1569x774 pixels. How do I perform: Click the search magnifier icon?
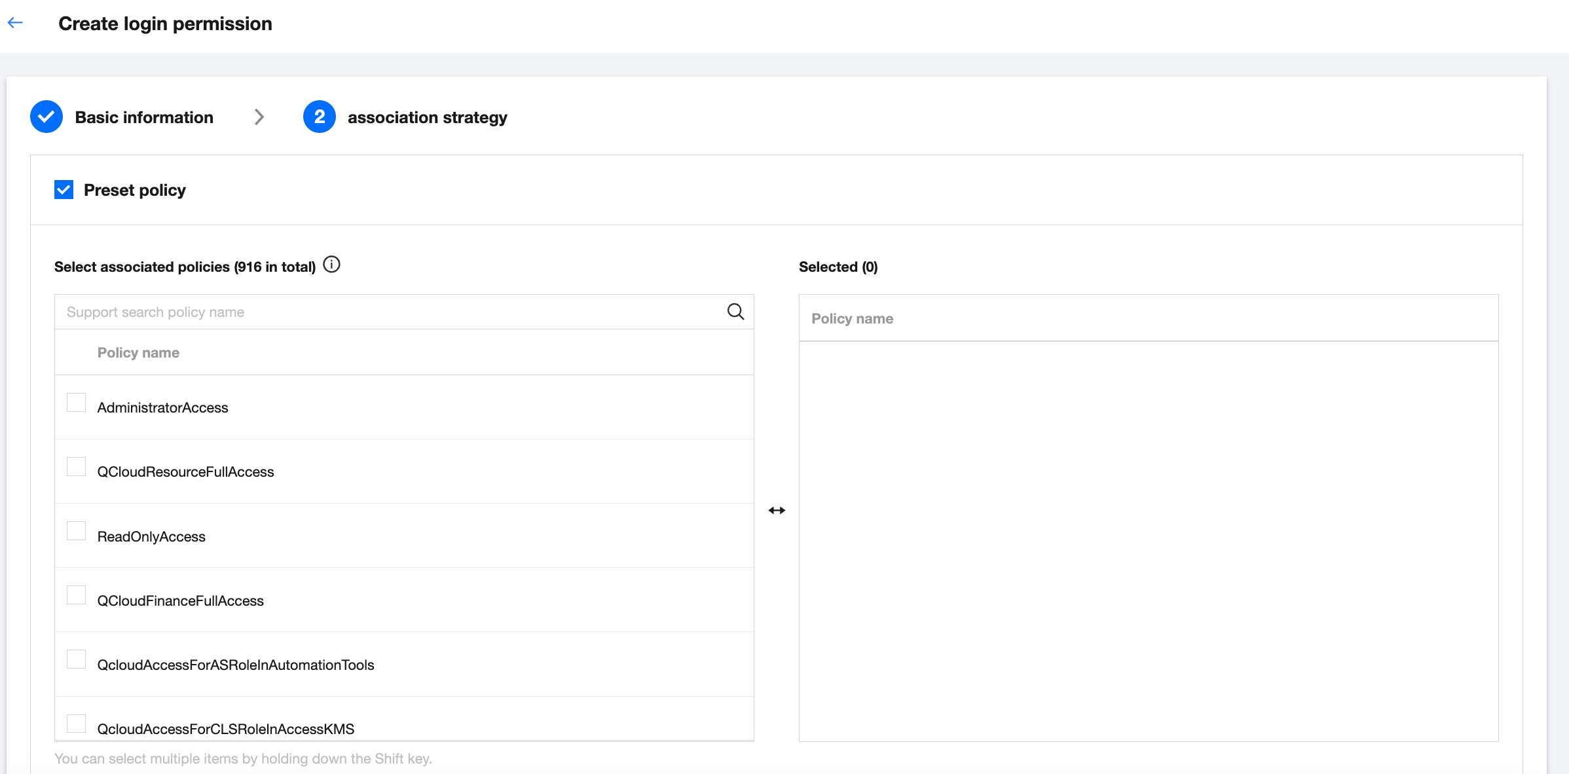coord(735,312)
